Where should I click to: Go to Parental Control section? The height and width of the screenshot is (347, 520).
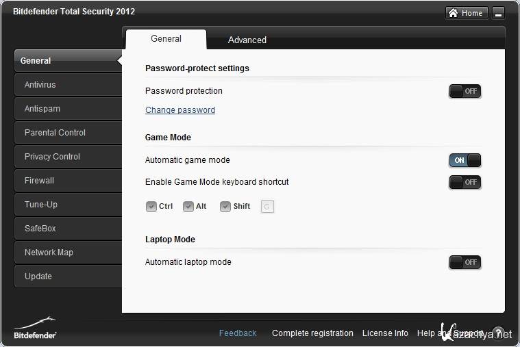click(x=55, y=133)
